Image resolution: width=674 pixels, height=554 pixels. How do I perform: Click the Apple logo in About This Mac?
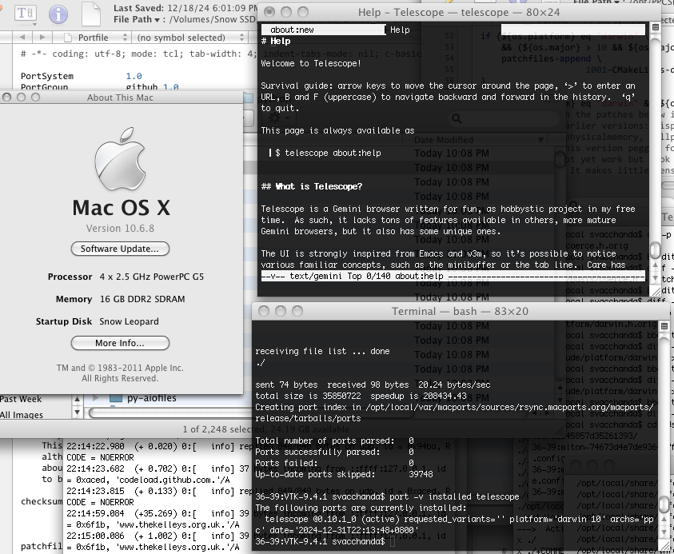click(x=120, y=159)
